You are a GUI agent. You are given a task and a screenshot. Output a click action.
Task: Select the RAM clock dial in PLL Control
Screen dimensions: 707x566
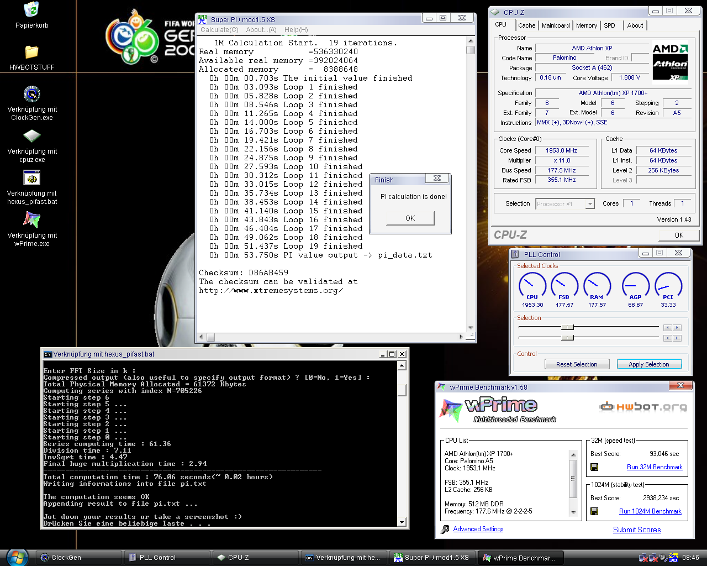[x=597, y=286]
